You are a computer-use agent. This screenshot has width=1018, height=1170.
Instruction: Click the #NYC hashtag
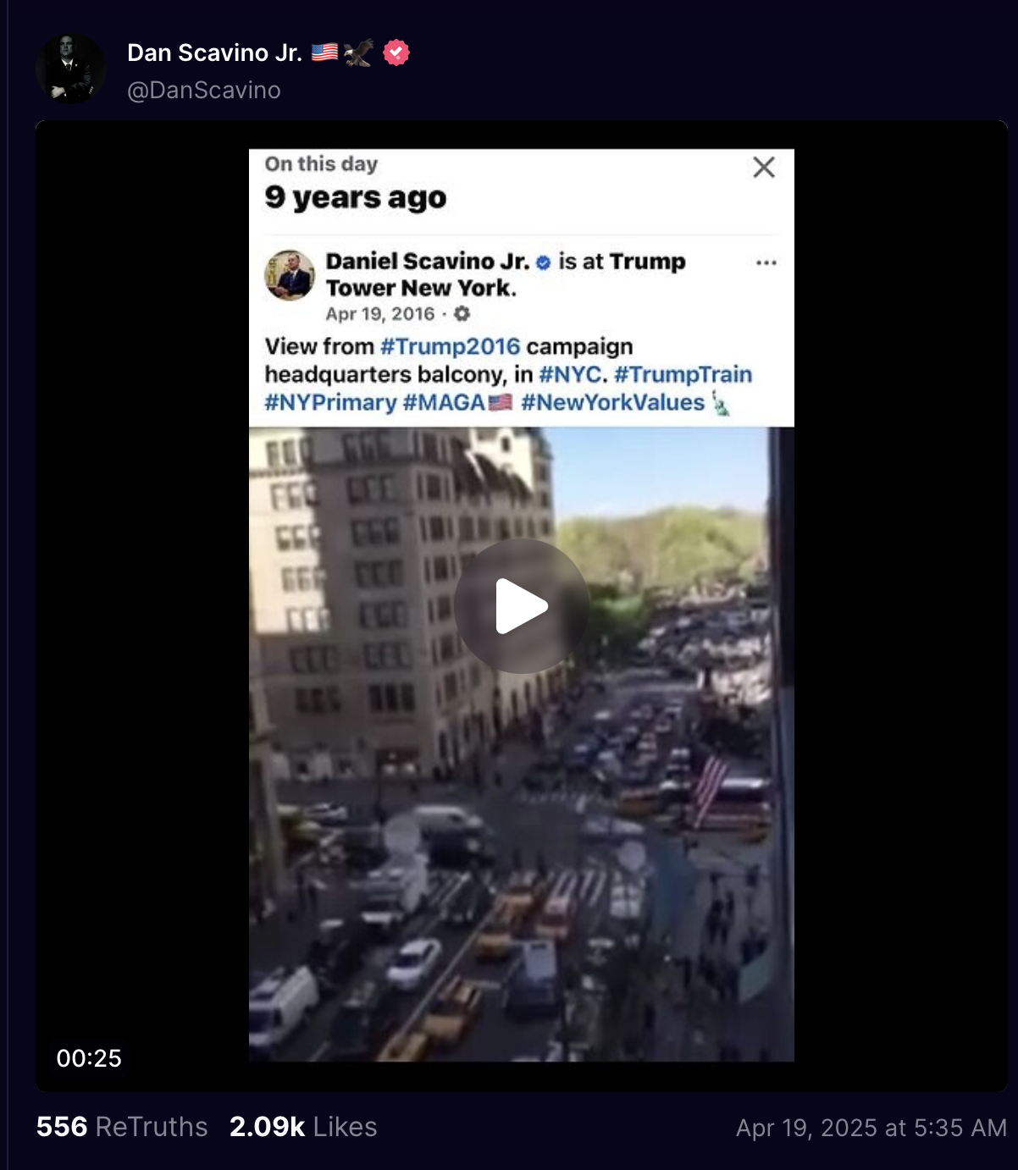tap(571, 374)
